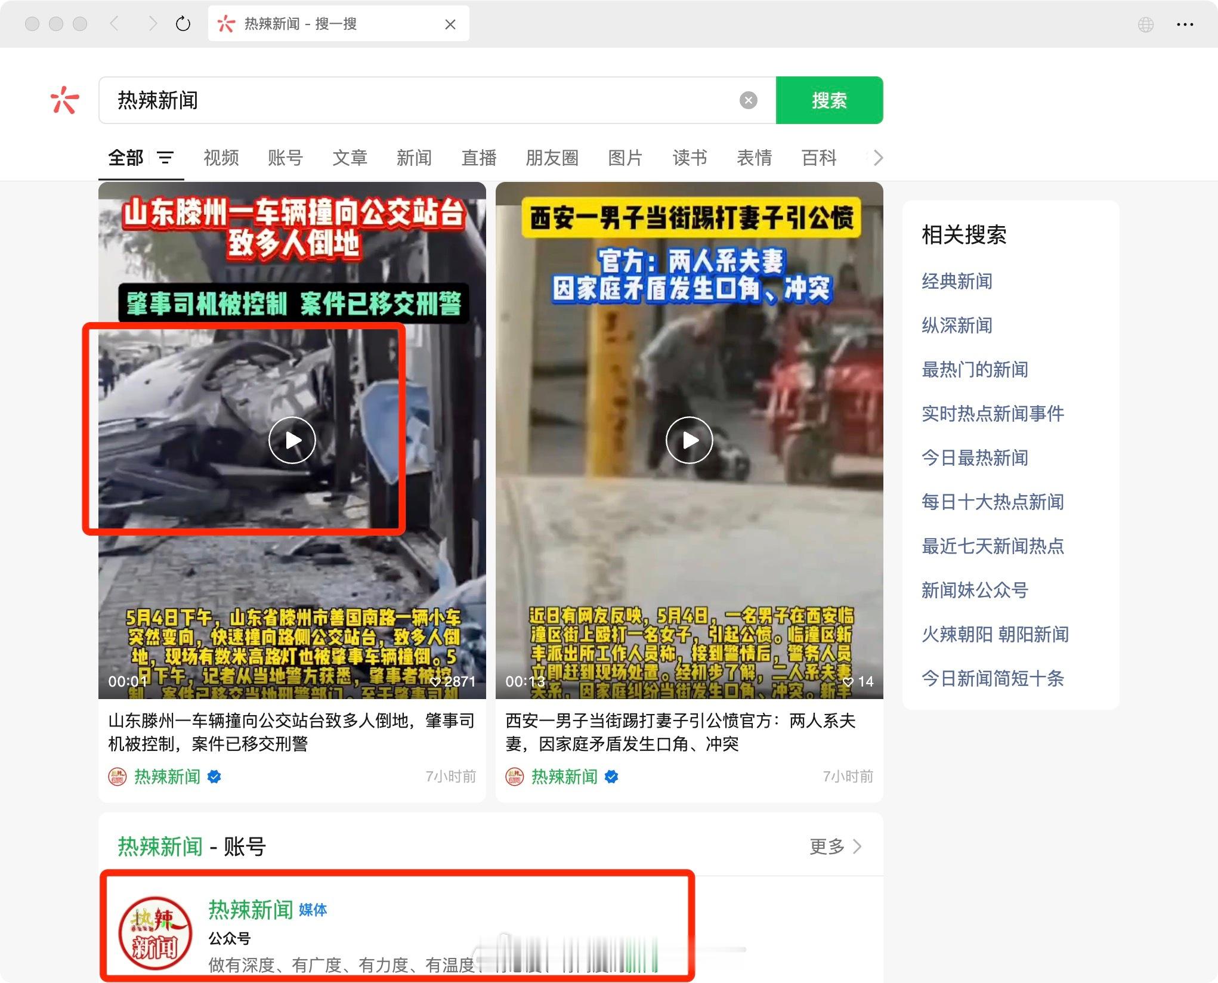
Task: Open the globe icon in title bar
Action: click(x=1145, y=24)
